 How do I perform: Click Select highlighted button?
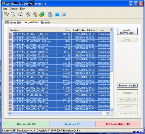coord(127,99)
